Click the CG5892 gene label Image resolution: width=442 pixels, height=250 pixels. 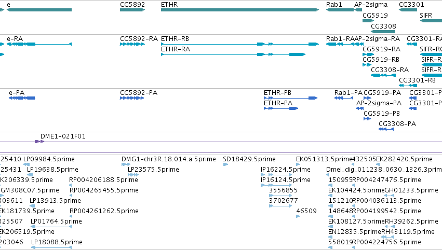click(132, 5)
